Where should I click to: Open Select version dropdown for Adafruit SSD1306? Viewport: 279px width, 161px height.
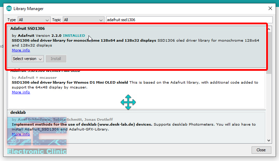coord(27,59)
